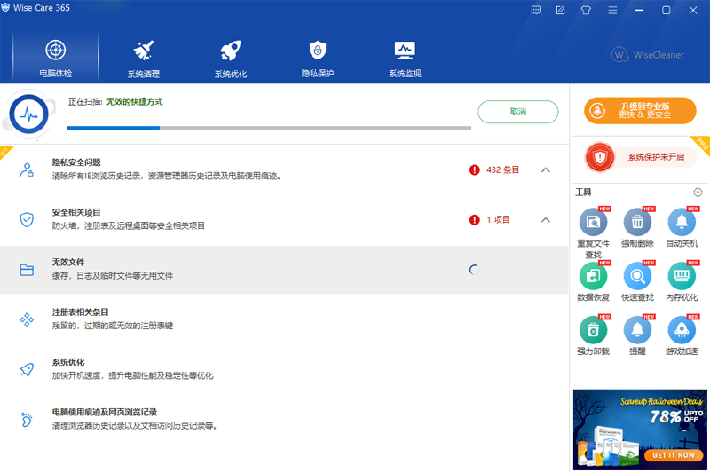
Task: Click the 取消 button to stop scanning
Action: tap(517, 112)
